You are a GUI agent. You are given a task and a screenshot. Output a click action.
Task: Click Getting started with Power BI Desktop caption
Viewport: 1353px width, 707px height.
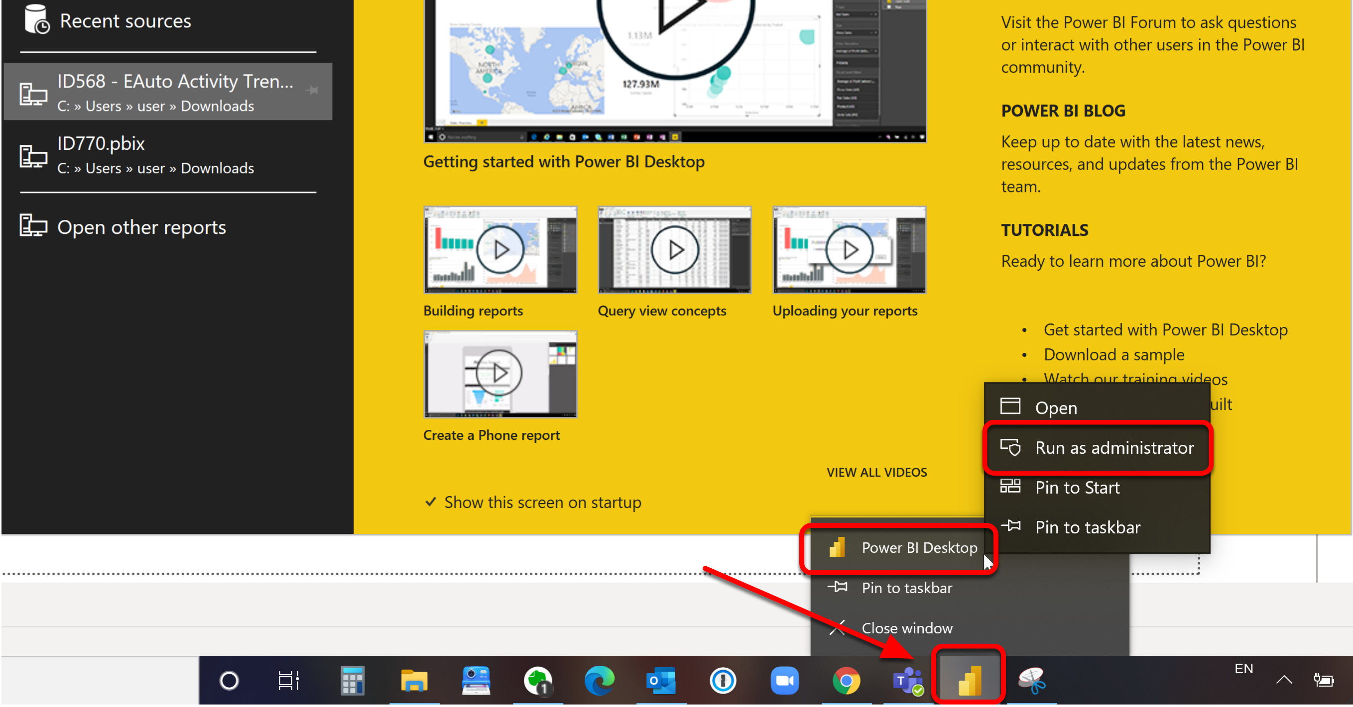click(564, 162)
